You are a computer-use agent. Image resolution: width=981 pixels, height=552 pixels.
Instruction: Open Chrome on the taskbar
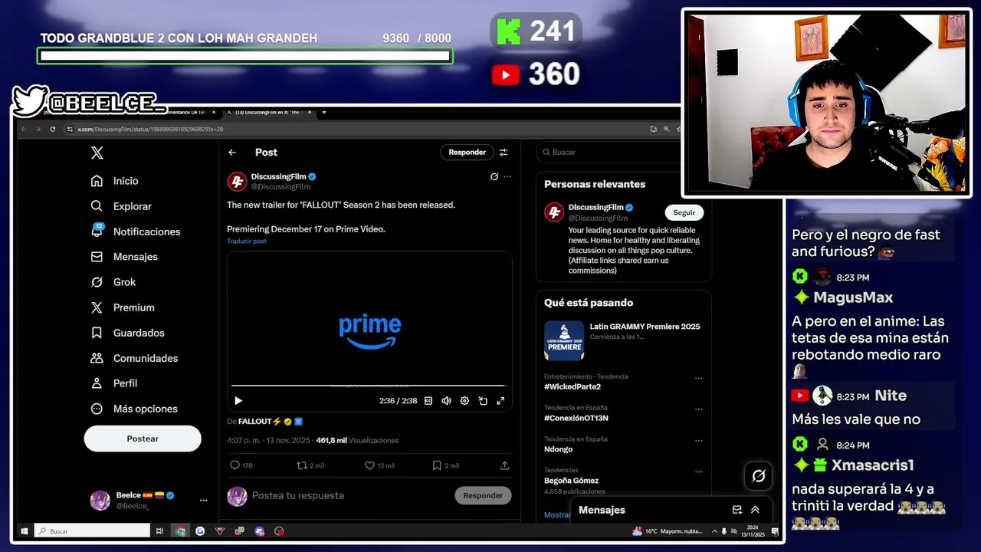point(180,531)
